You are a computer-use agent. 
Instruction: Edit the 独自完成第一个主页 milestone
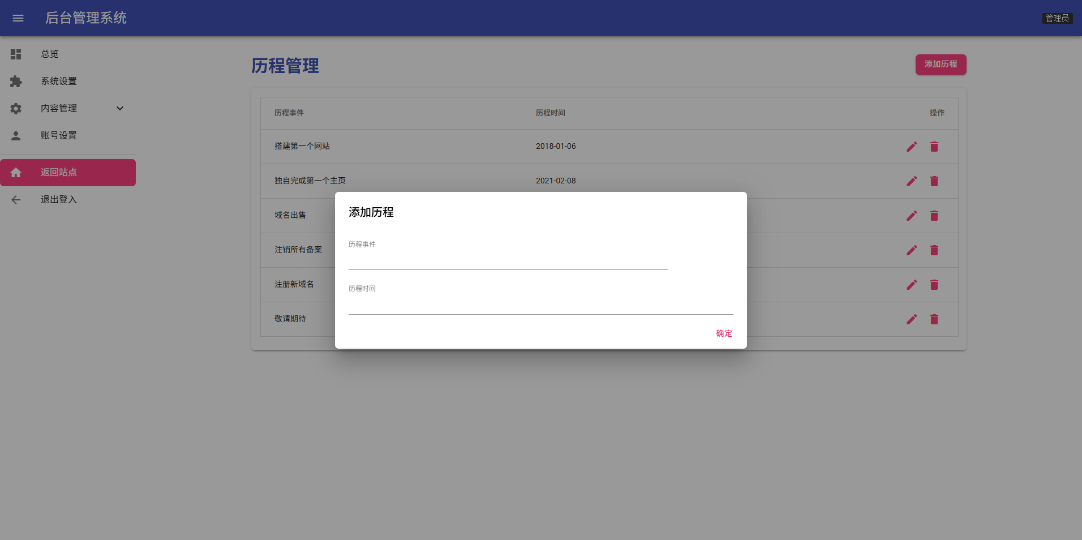pyautogui.click(x=911, y=181)
